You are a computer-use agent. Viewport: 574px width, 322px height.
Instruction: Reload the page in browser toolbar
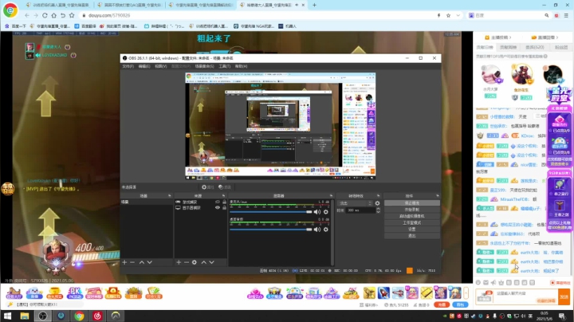[x=45, y=15]
